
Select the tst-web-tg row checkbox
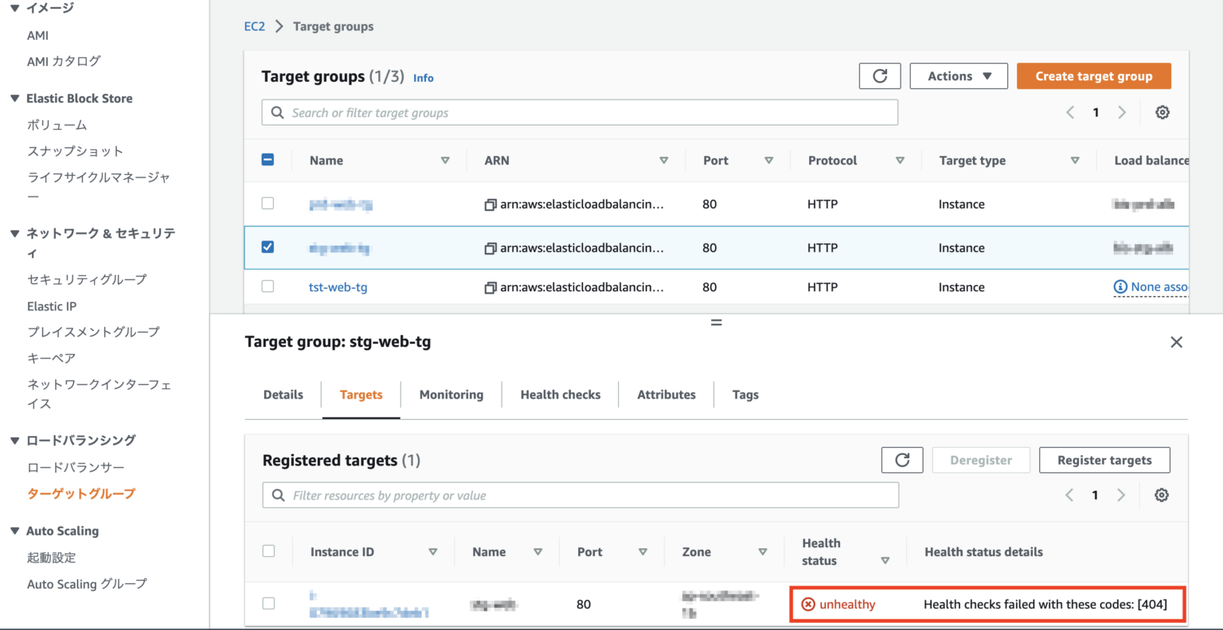tap(268, 287)
